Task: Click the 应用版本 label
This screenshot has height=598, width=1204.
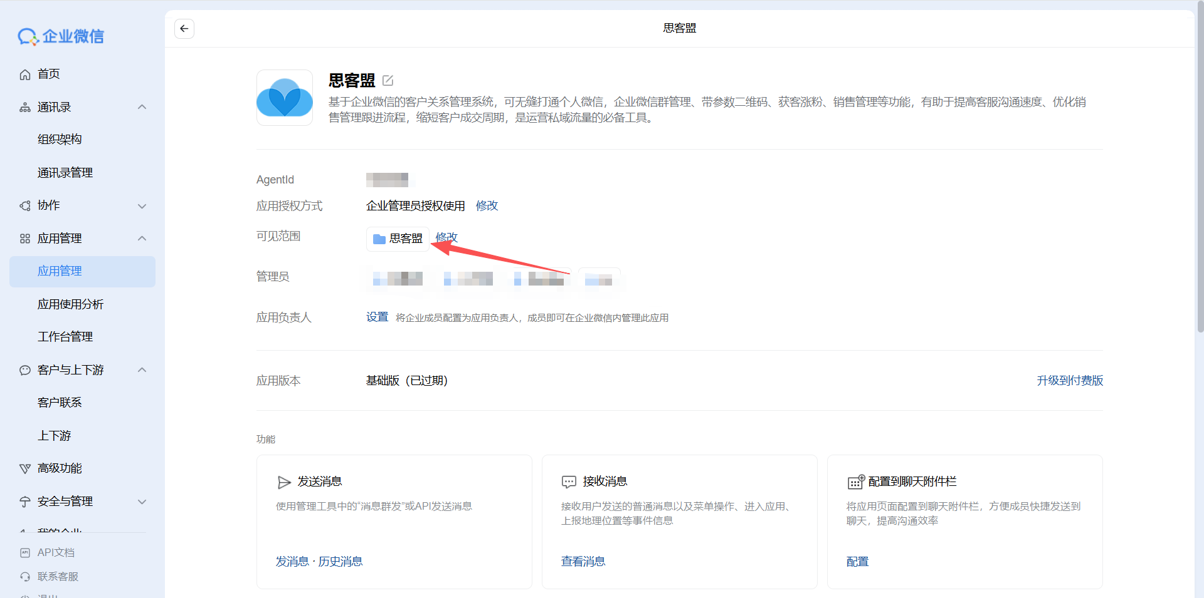Action: pos(278,381)
